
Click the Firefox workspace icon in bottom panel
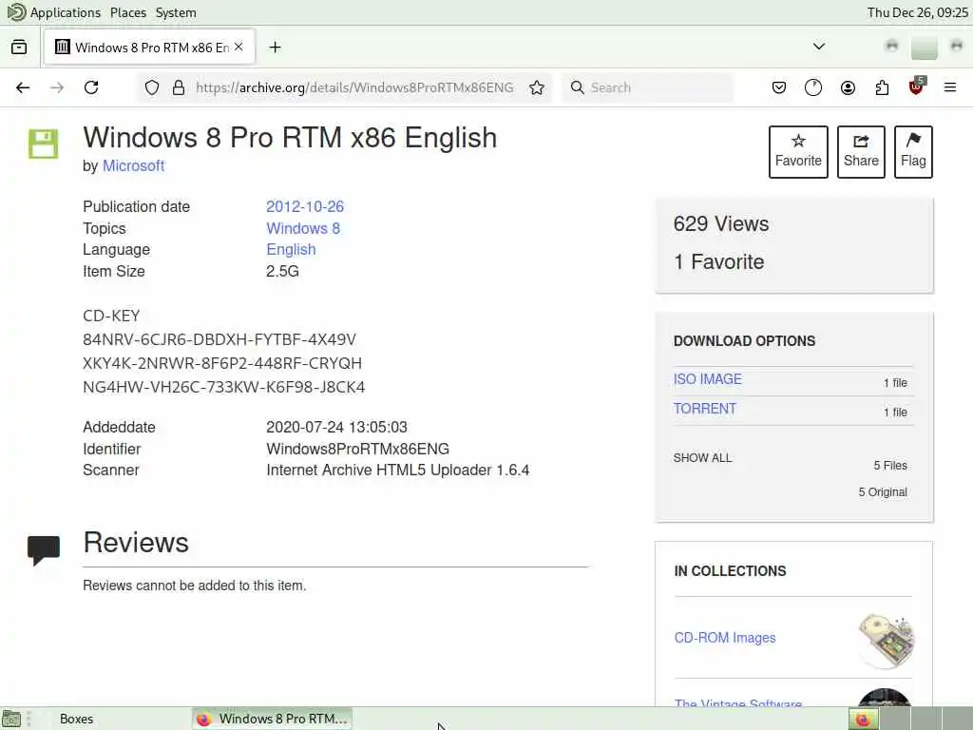coord(863,719)
